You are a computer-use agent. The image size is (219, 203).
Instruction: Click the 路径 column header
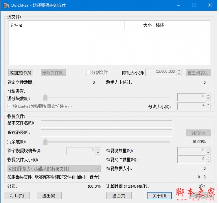(178, 25)
